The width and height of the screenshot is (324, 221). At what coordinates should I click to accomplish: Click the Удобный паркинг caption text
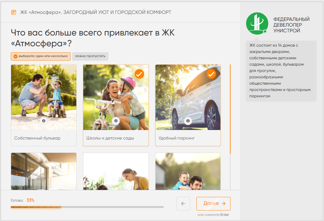177,138
